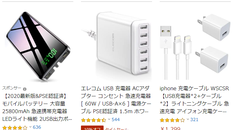233x130 pixels.
Task: Expand the rating chevron beside 544
Action: point(109,119)
